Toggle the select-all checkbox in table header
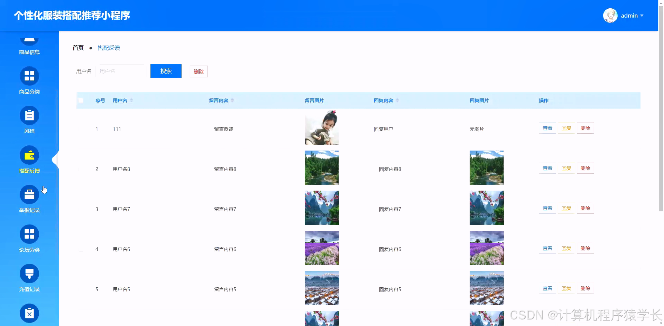The width and height of the screenshot is (664, 326). coord(81,100)
